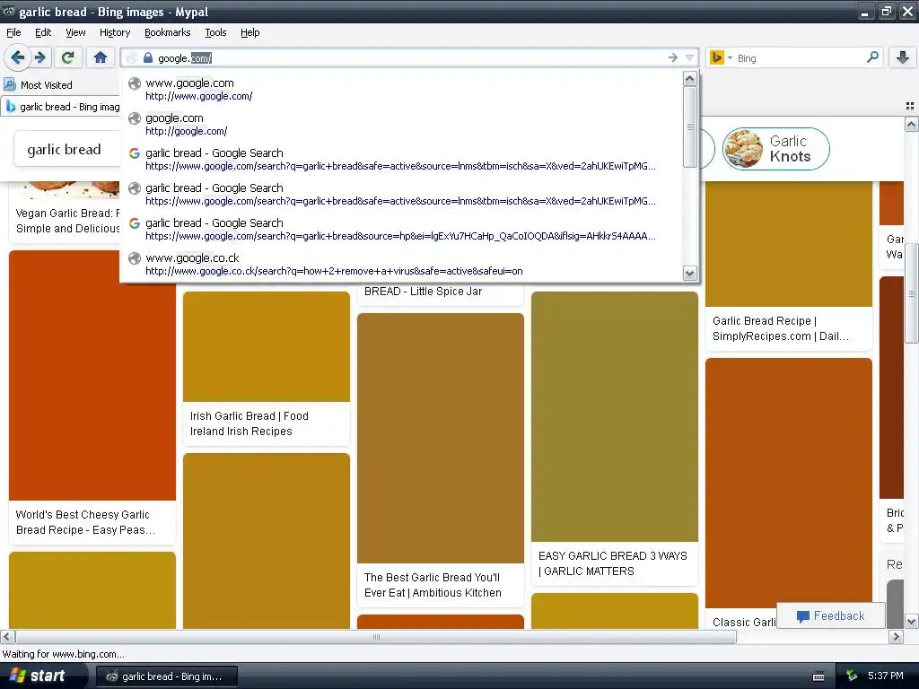Click the horizontal scrollbar thumb
Screen dimensions: 919x689
376,637
